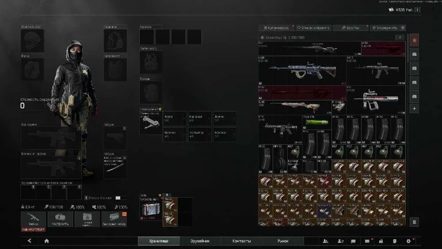Open the chat bubble icon
The width and height of the screenshot is (442, 249).
pyautogui.click(x=353, y=241)
